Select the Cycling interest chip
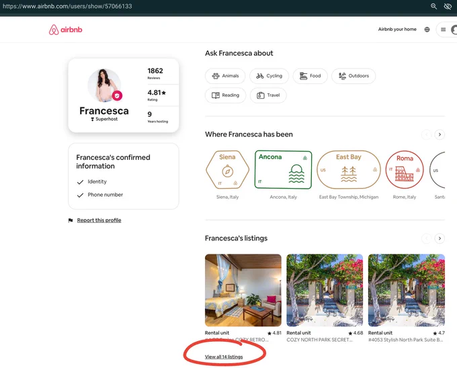The image size is (457, 368). coord(269,76)
